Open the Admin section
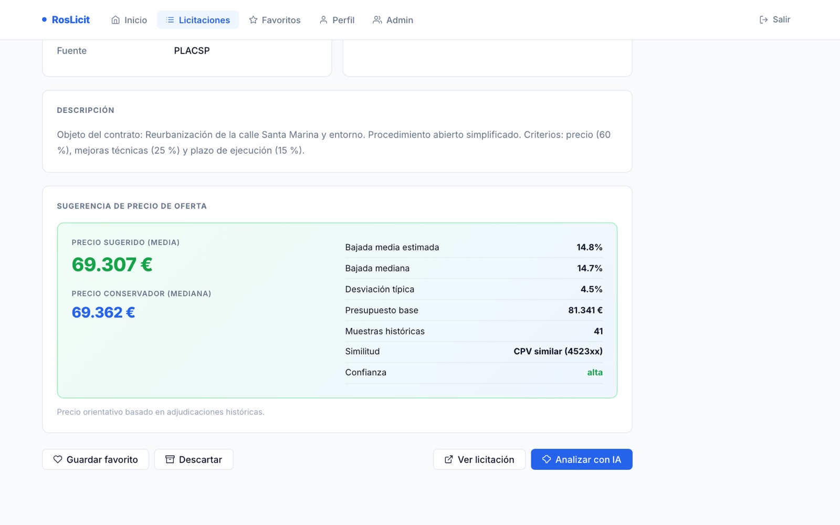The width and height of the screenshot is (840, 525). tap(393, 20)
